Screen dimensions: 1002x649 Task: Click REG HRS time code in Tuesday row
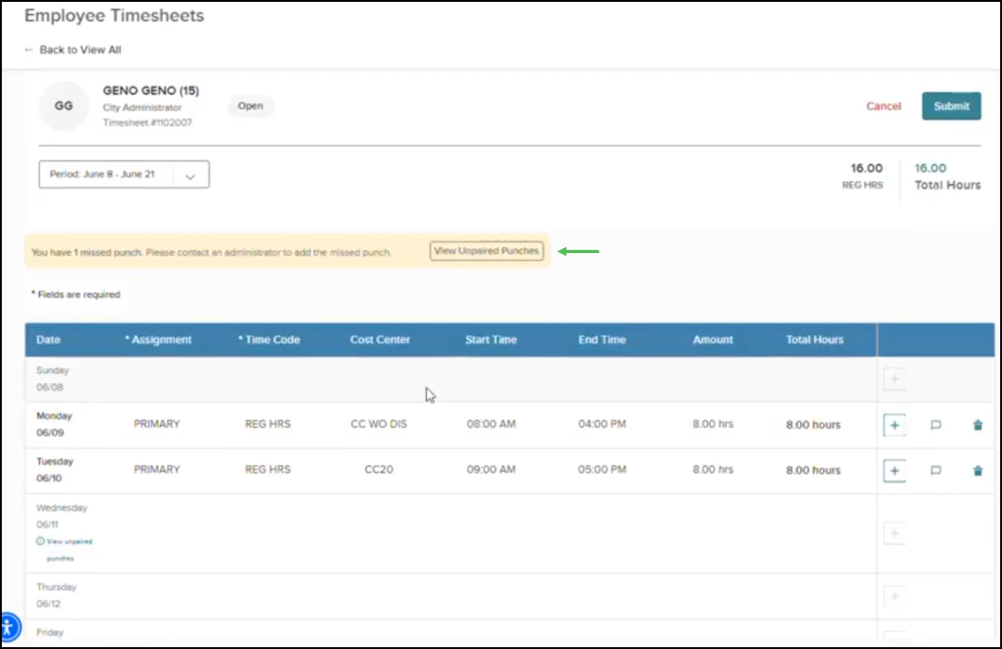267,469
